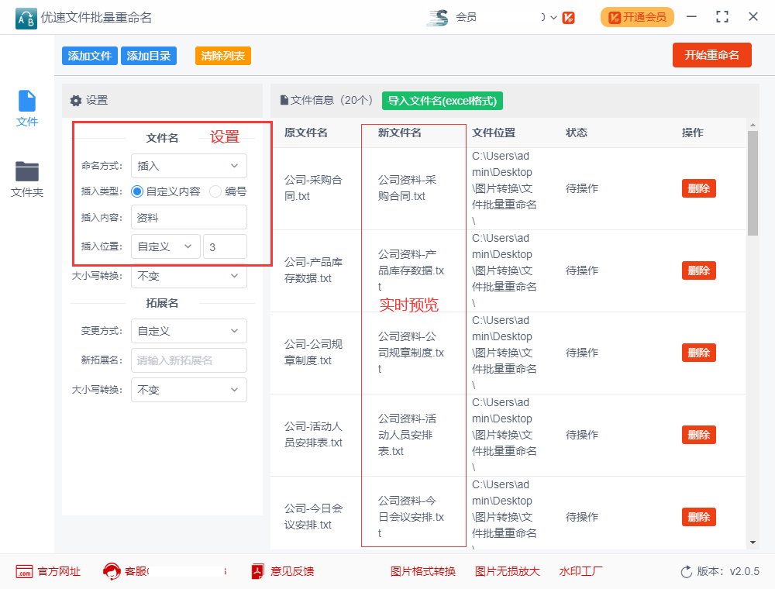Click the 清除列表 button
Screen dimensions: 775x589
pos(223,56)
